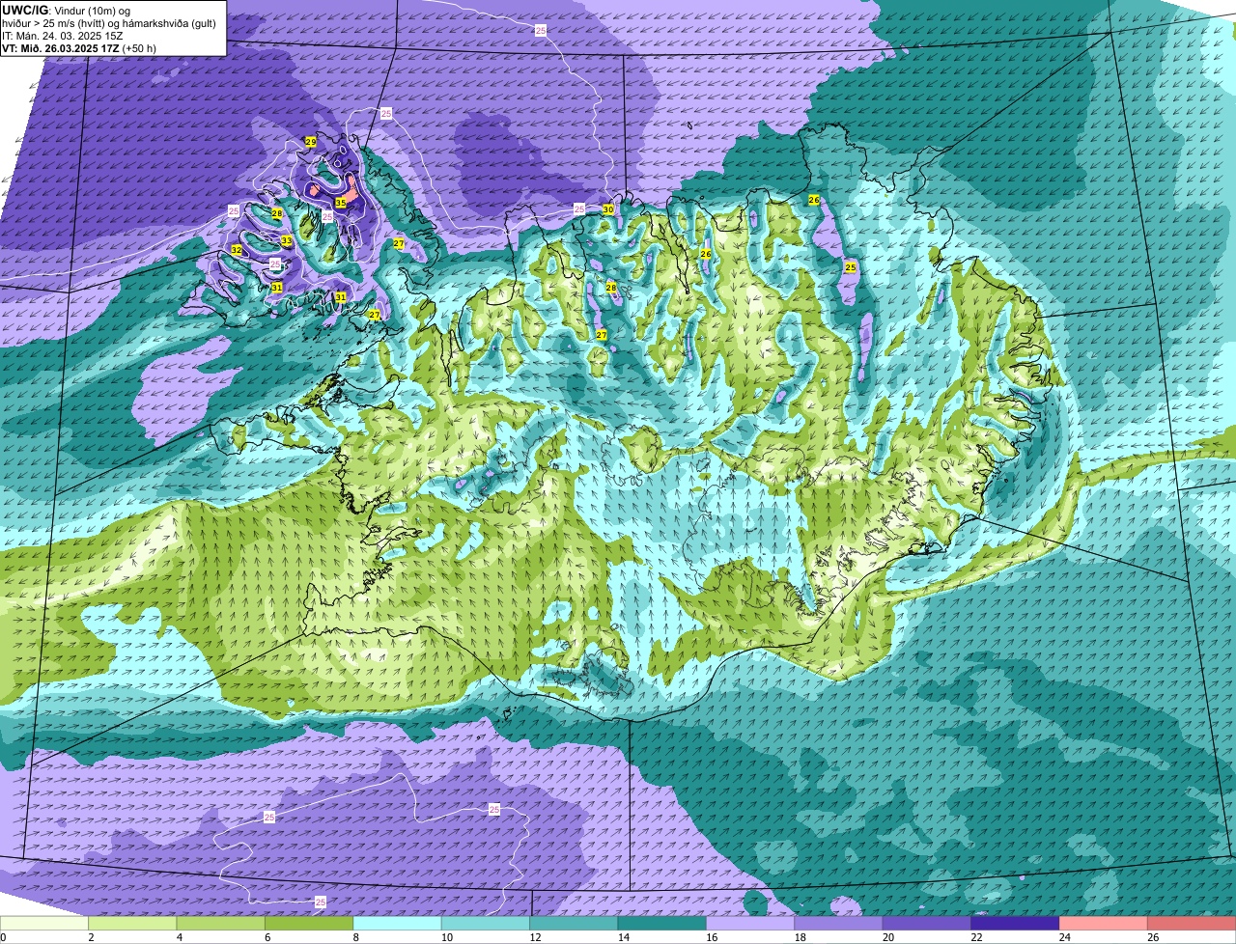The width and height of the screenshot is (1236, 944).
Task: Select the 14–16 m/s dark teal legend swatch
Action: (x=662, y=923)
